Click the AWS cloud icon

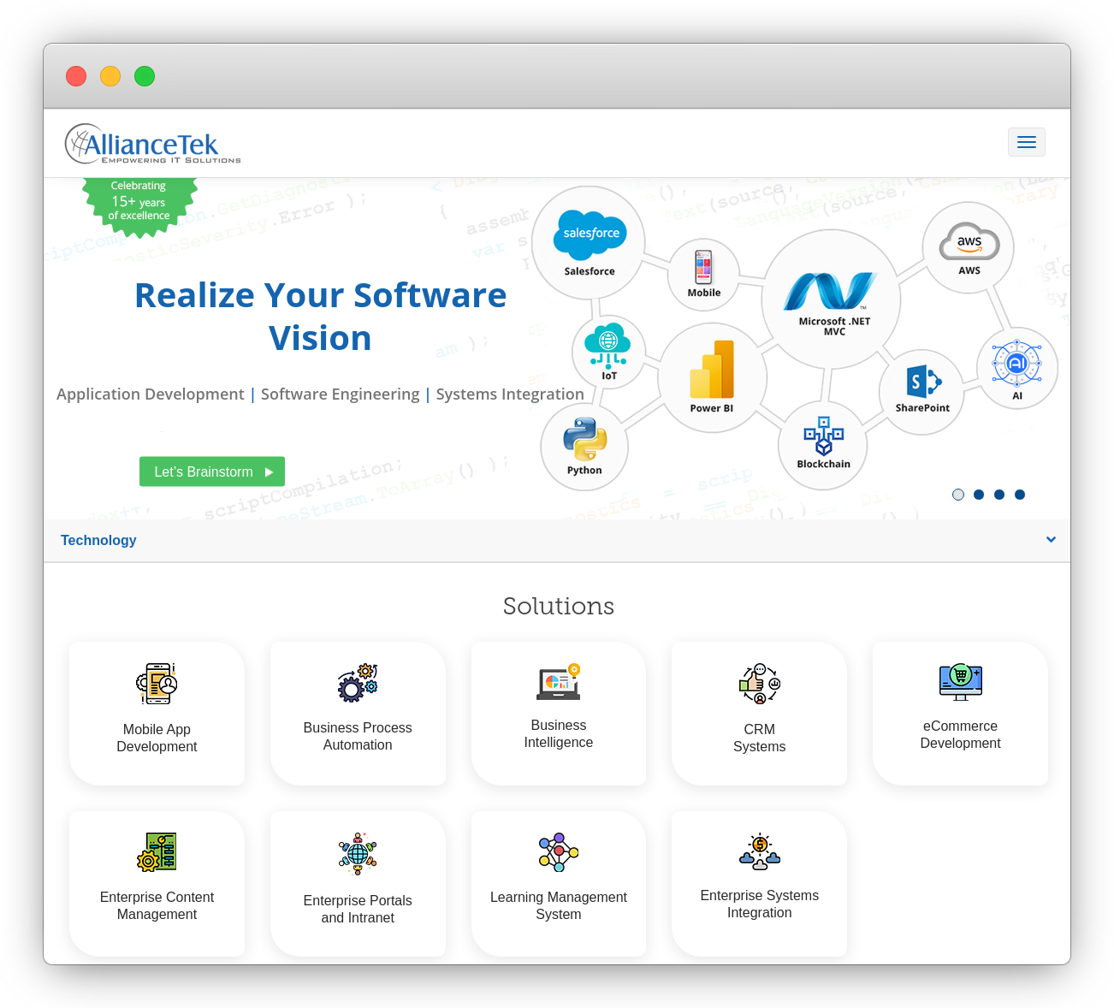pos(969,242)
